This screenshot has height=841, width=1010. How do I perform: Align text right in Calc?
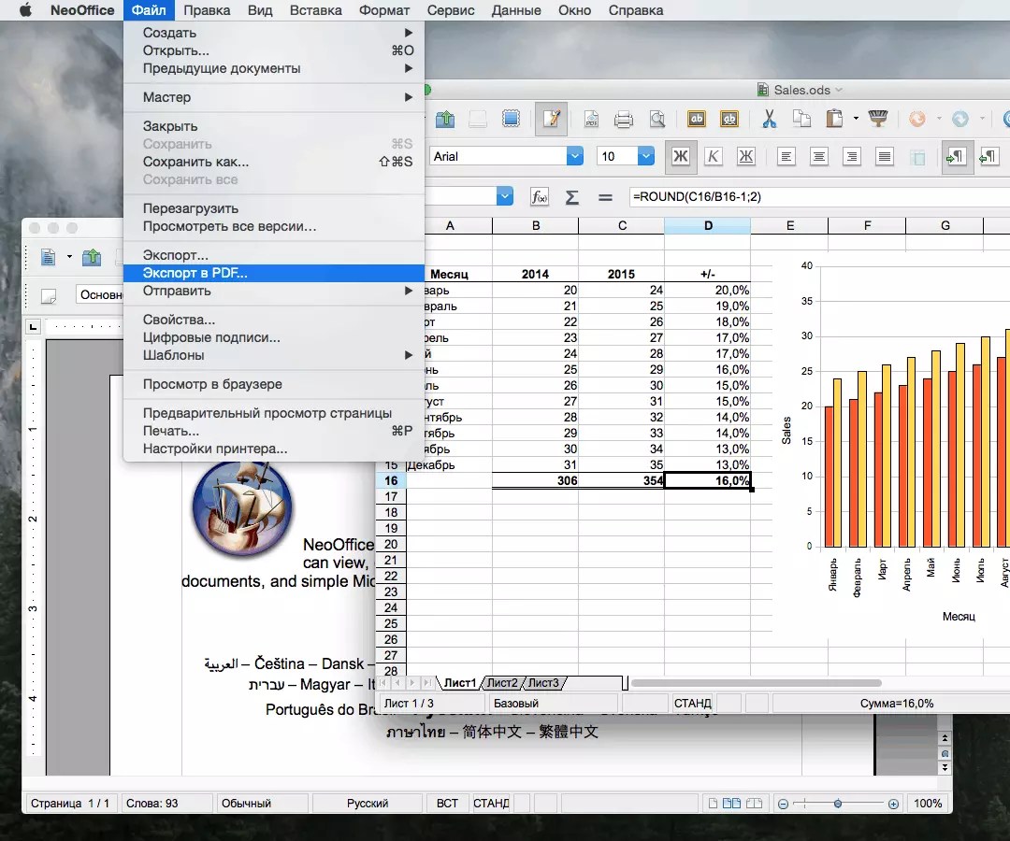[x=852, y=156]
